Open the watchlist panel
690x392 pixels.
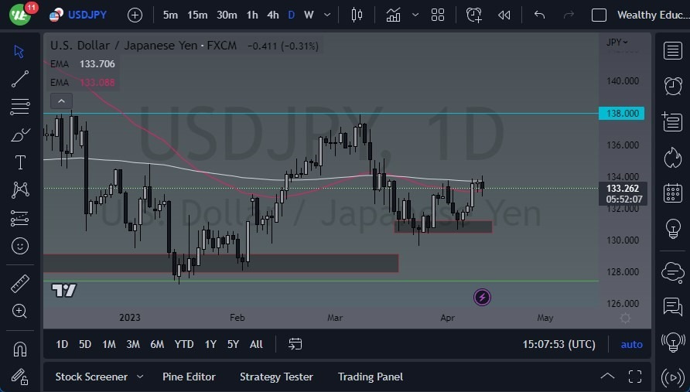(673, 51)
